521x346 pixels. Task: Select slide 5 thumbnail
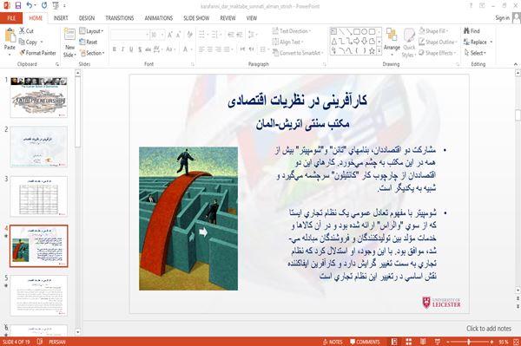click(39, 295)
